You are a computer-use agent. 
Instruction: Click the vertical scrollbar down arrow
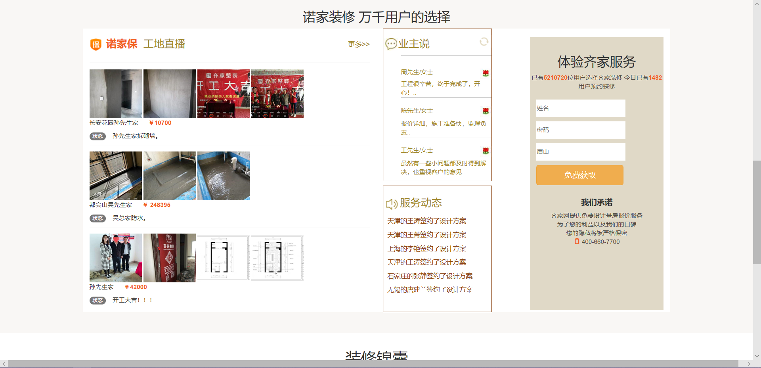(x=757, y=356)
